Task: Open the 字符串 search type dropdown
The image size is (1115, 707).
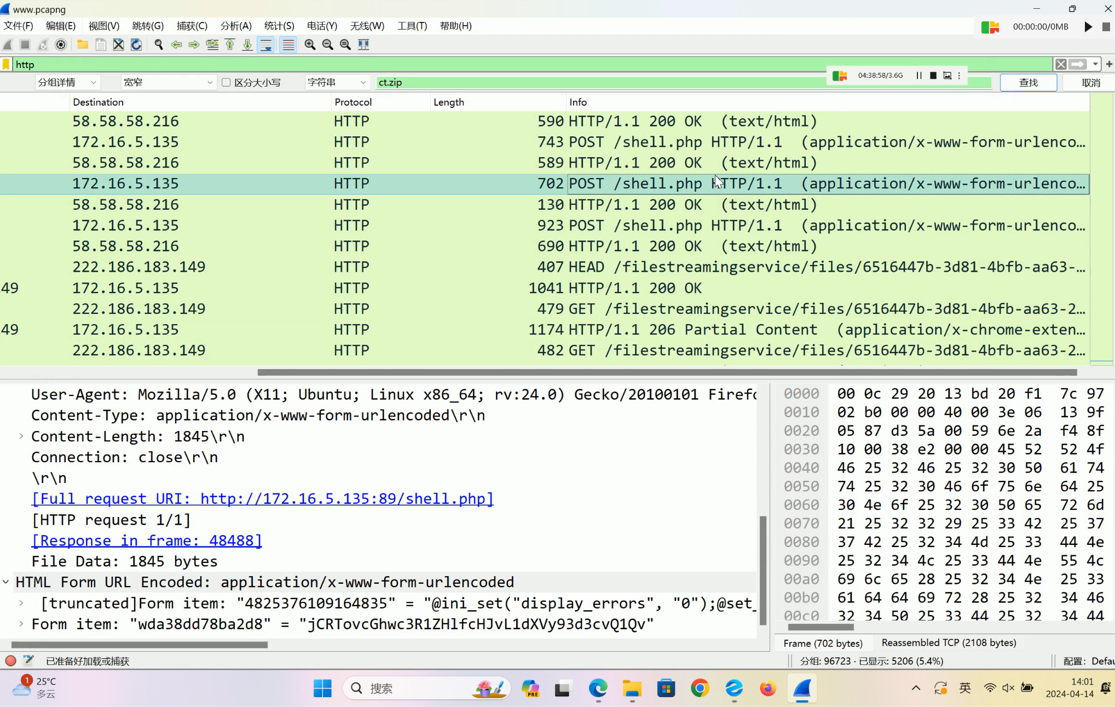Action: tap(337, 83)
